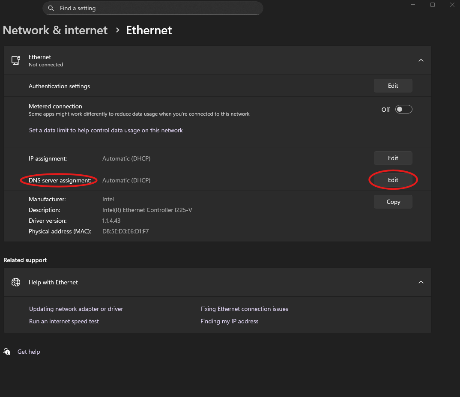Open Finding my IP address help

[x=230, y=321]
